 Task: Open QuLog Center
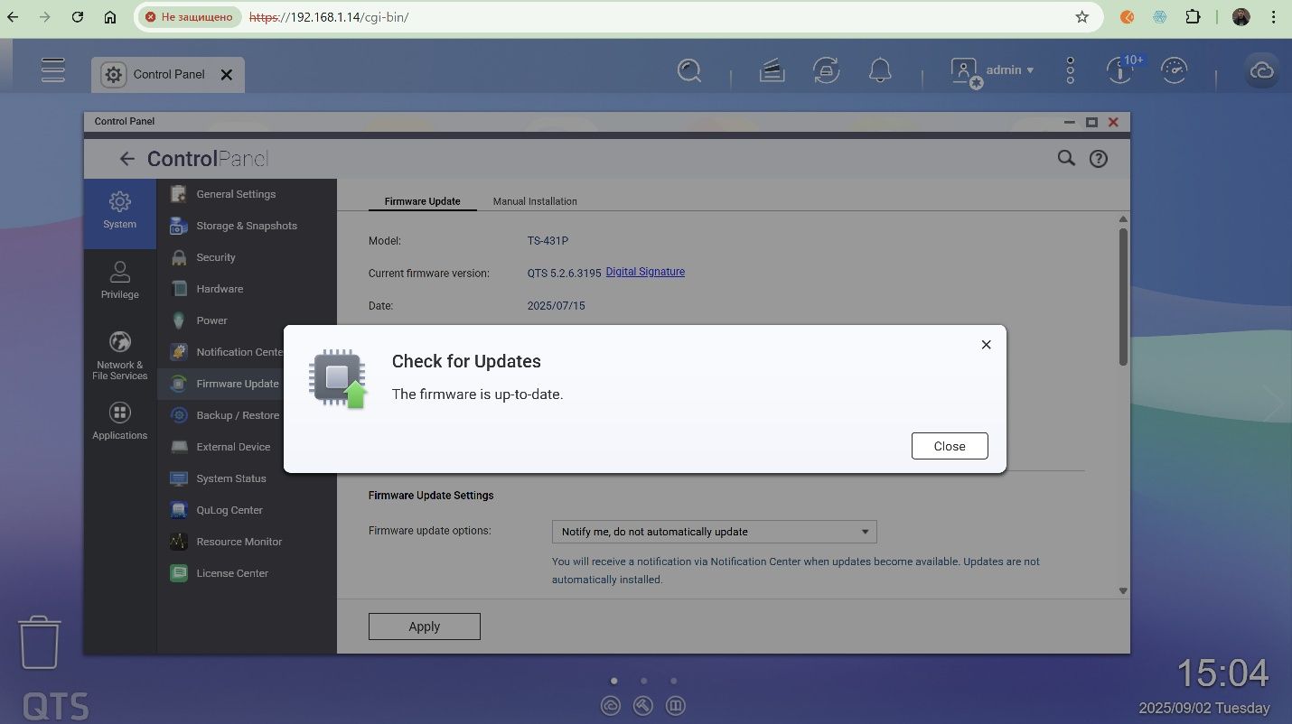247,510
